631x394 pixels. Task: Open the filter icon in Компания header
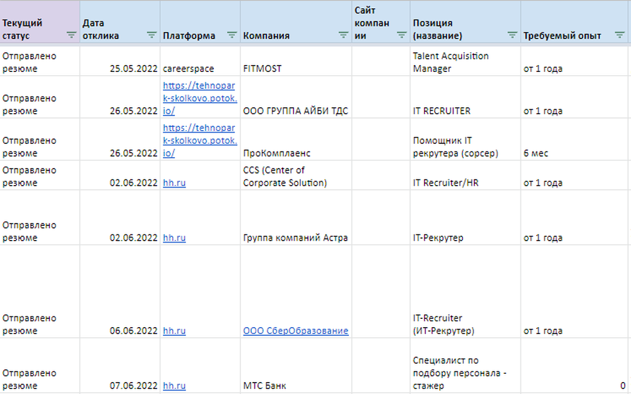[342, 35]
